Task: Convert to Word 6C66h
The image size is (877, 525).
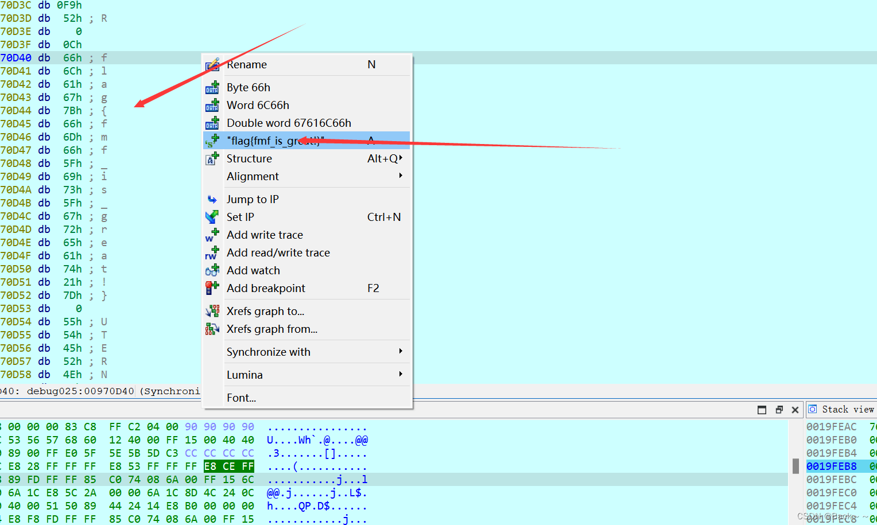Action: click(x=307, y=105)
